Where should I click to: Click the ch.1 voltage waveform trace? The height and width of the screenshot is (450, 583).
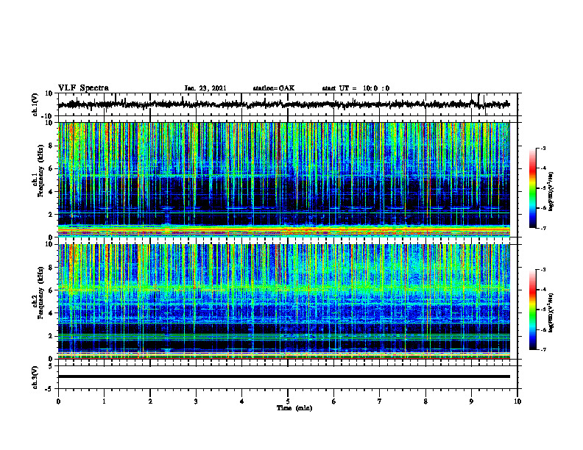coord(283,104)
